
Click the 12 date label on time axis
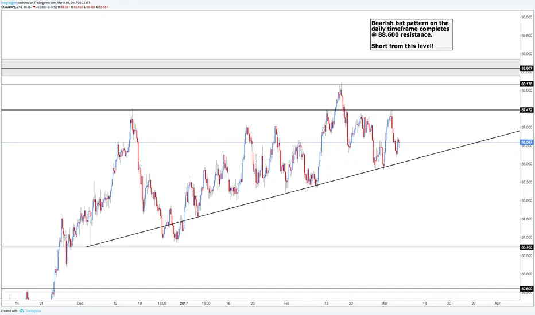tap(115, 304)
